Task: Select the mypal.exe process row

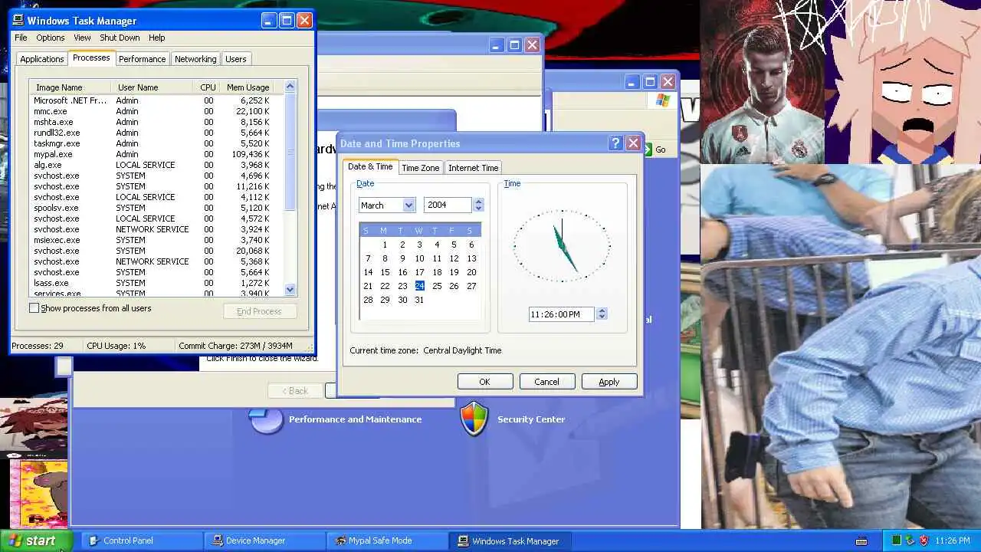Action: pos(156,154)
